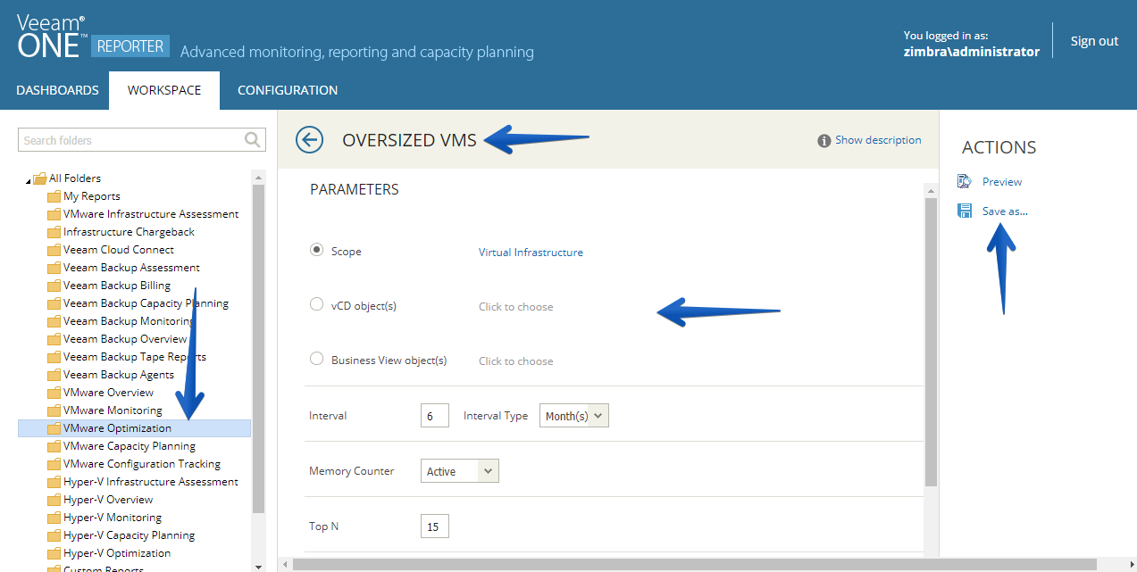Select the VMware Configuration Tracking folder
Viewport: 1137px width, 572px height.
pyautogui.click(x=142, y=464)
